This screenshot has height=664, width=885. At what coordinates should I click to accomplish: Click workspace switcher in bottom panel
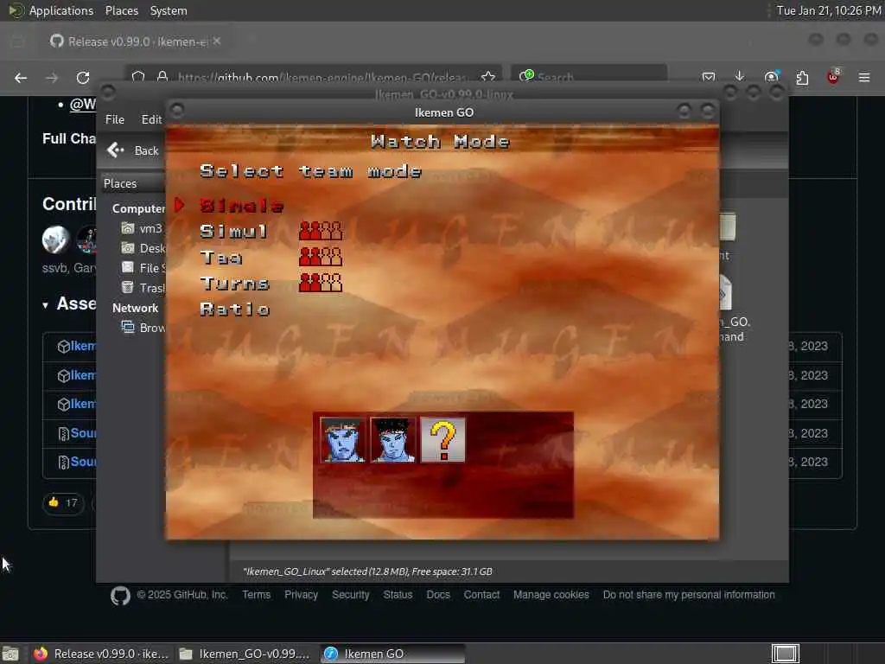(785, 654)
